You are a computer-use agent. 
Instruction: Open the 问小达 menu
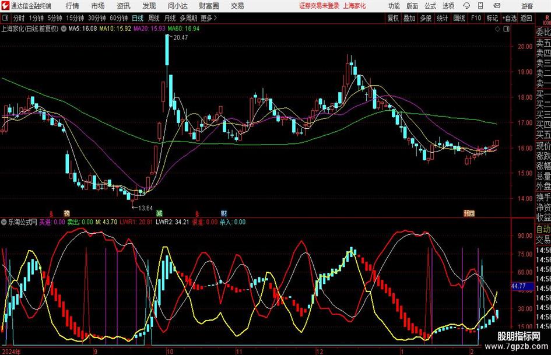(x=177, y=6)
